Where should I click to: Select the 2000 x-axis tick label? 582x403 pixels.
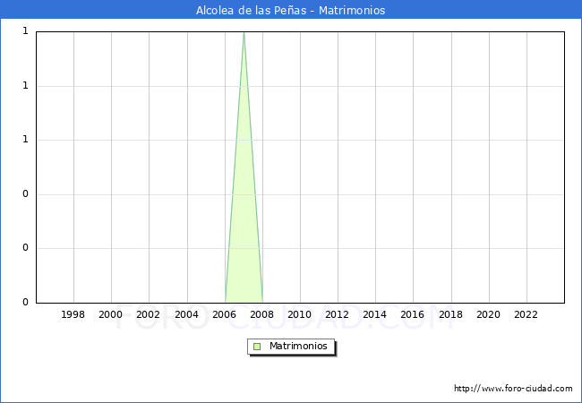(x=111, y=315)
